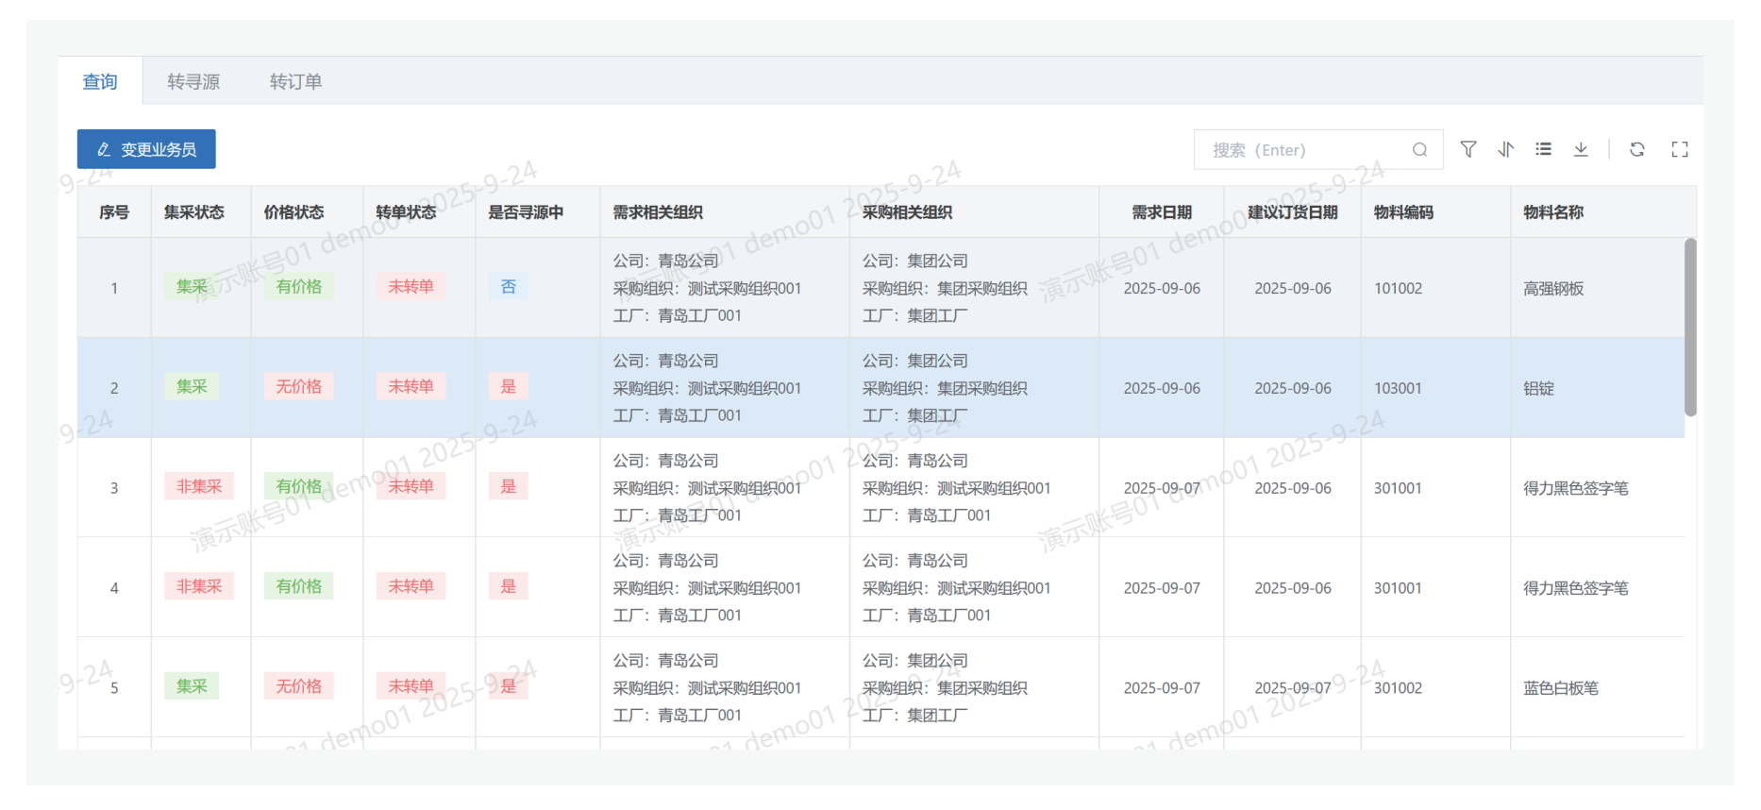Click the sort arrows icon
Viewport: 1761px width, 810px height.
coord(1506,149)
